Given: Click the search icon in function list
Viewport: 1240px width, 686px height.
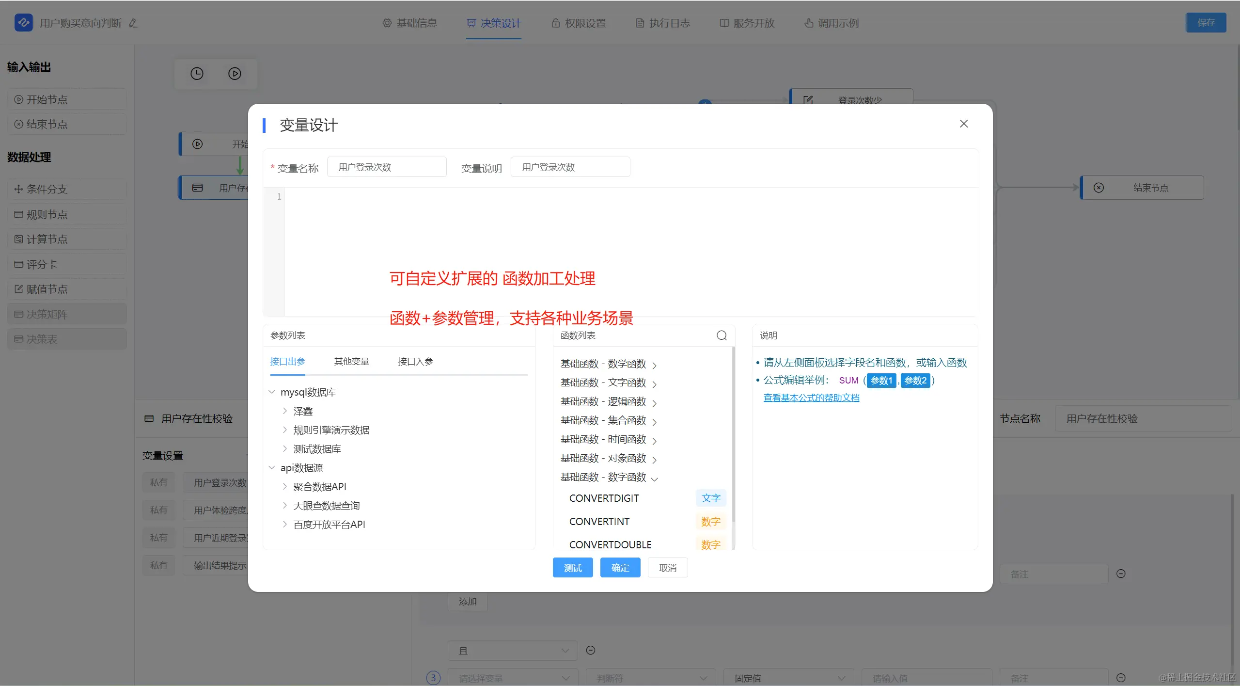Looking at the screenshot, I should click(x=722, y=335).
